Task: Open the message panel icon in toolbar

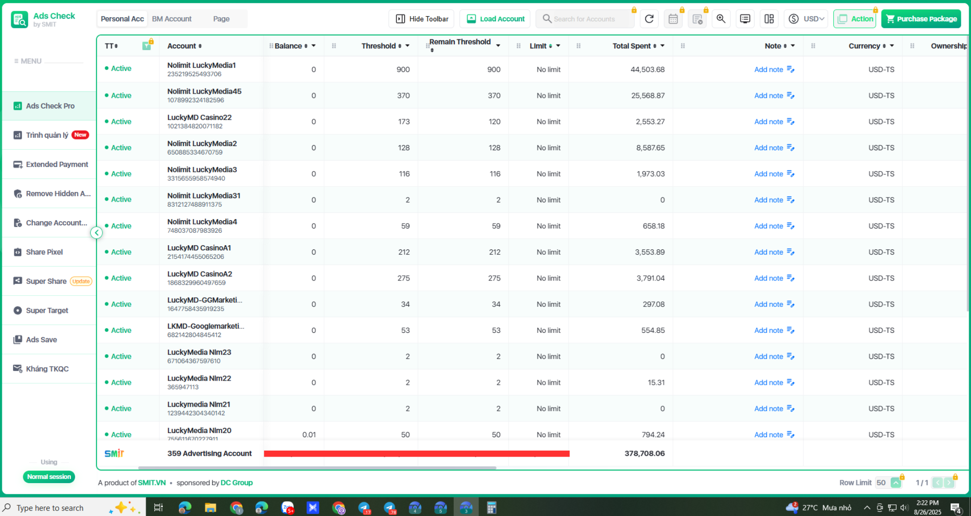Action: [x=745, y=19]
